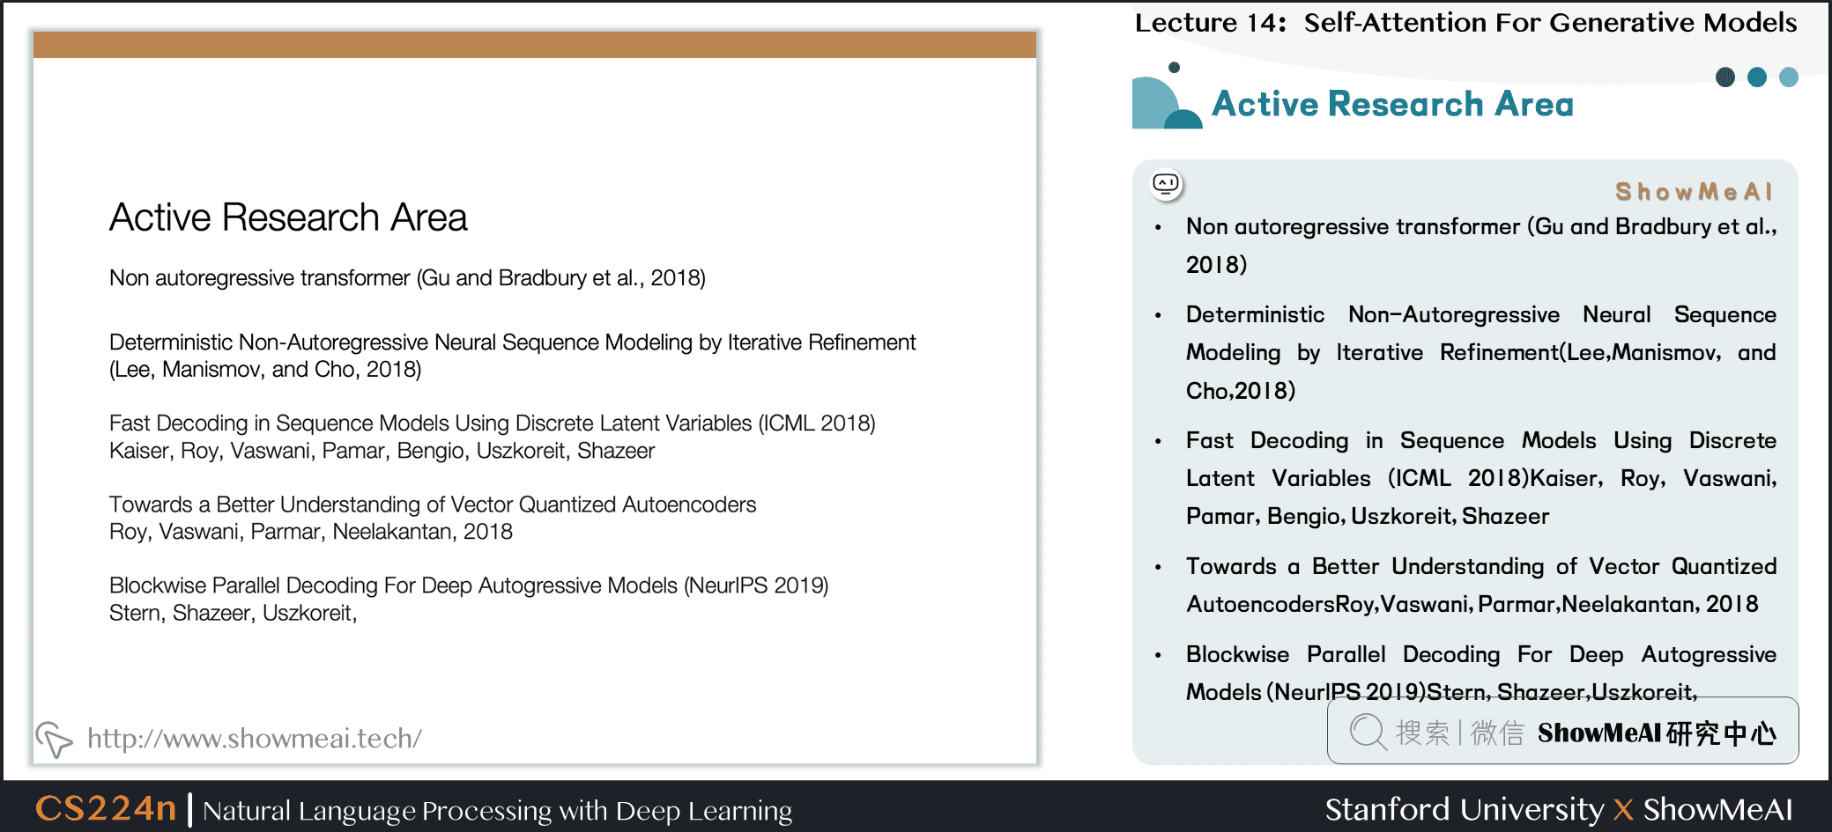The width and height of the screenshot is (1832, 832).
Task: Click the dark navy dot in header
Action: [x=1725, y=77]
